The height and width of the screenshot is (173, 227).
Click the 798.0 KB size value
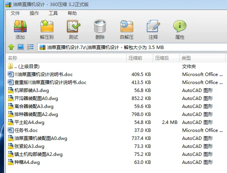[x=141, y=114]
